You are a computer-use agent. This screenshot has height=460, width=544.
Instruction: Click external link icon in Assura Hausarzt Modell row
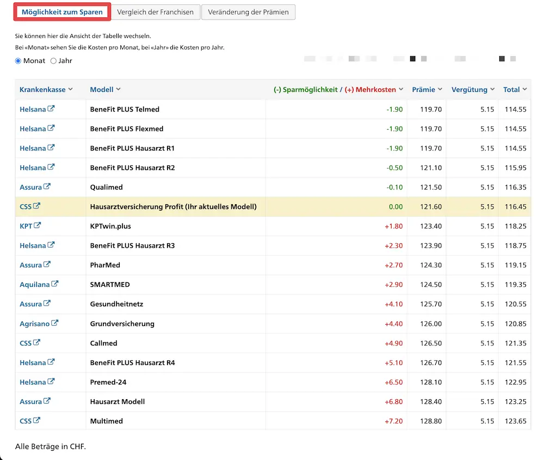(47, 401)
